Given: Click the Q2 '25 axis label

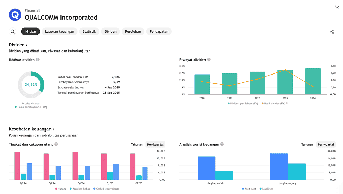Looking at the screenshot, I should coord(139,183).
